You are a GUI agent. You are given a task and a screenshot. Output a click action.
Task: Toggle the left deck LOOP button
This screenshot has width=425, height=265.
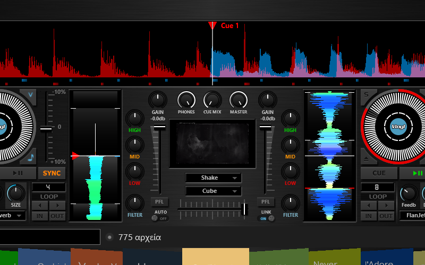click(49, 197)
